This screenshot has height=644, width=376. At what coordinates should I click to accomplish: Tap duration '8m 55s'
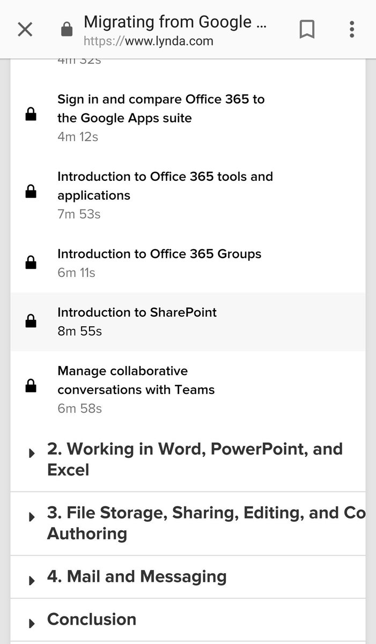pyautogui.click(x=79, y=331)
